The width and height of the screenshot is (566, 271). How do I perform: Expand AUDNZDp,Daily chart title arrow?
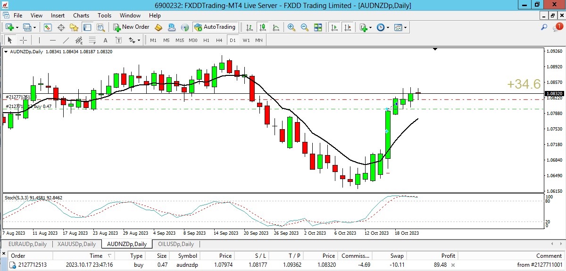coord(6,51)
